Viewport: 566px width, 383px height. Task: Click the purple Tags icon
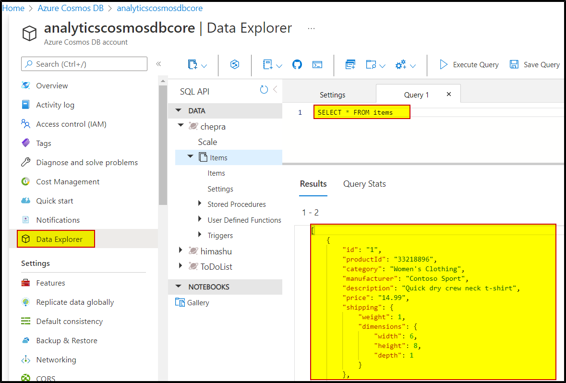pyautogui.click(x=25, y=144)
